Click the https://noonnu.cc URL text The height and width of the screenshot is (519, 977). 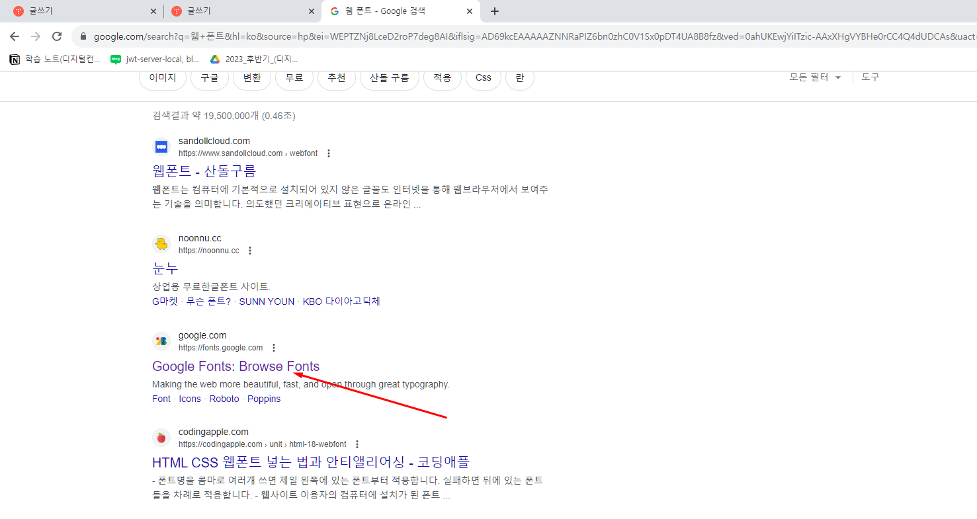point(209,251)
